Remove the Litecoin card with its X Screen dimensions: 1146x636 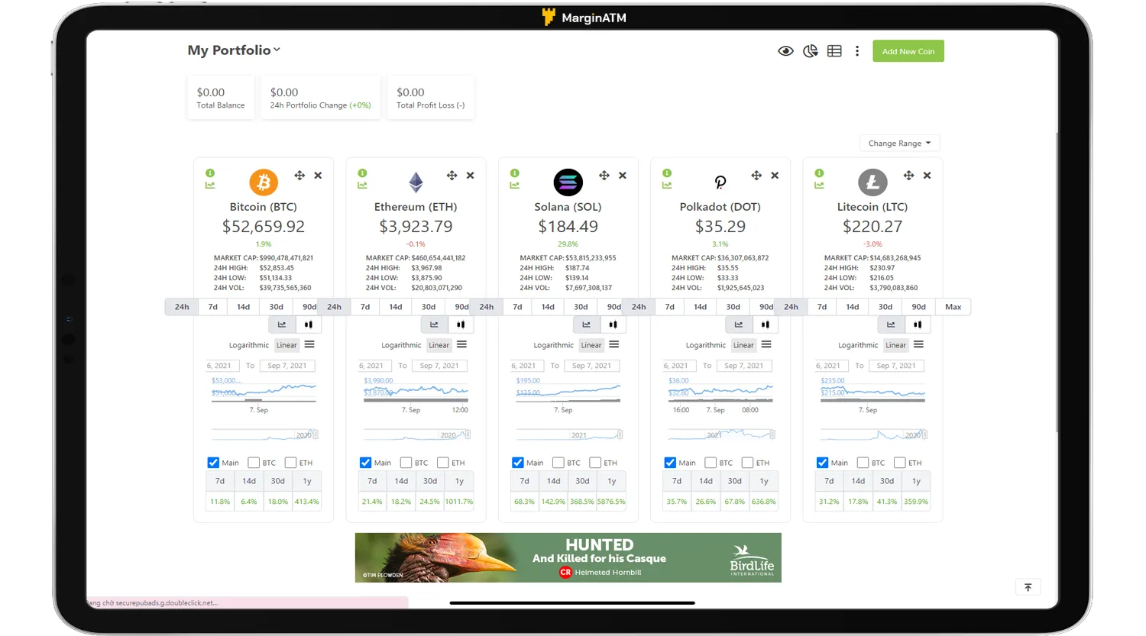point(927,176)
